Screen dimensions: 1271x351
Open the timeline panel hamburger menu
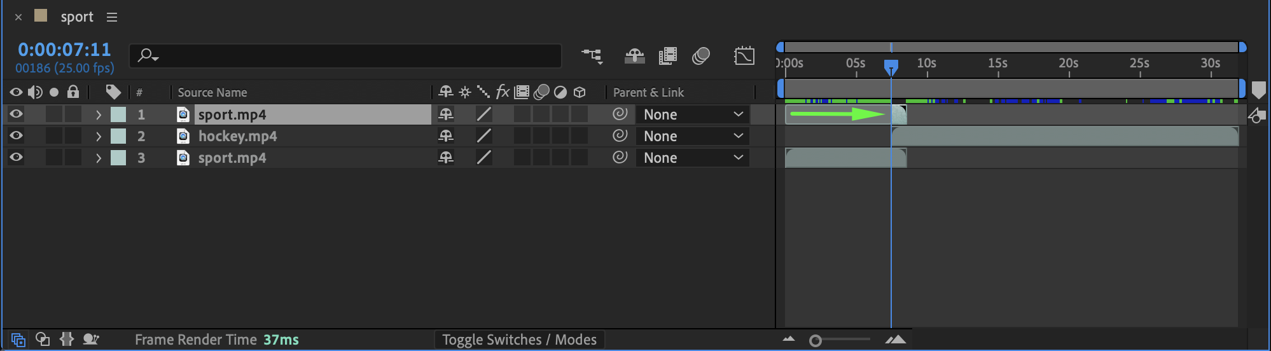coord(112,17)
